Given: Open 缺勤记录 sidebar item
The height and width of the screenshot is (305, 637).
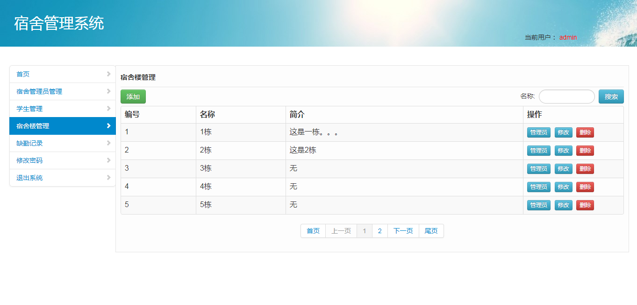Looking at the screenshot, I should pos(63,143).
